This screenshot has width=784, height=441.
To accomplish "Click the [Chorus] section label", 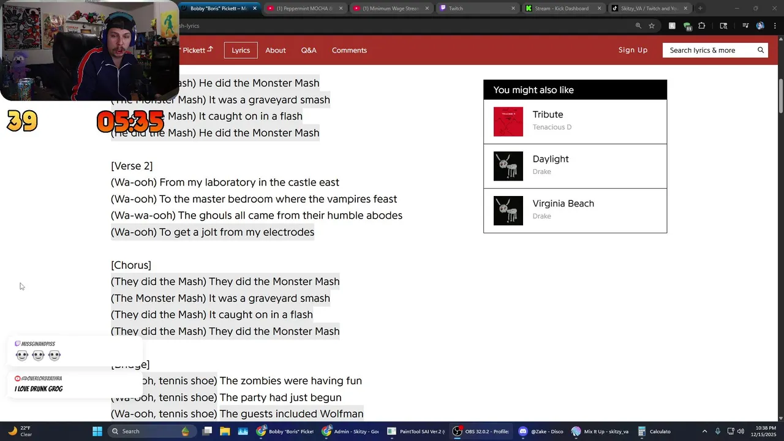I will coord(131,265).
